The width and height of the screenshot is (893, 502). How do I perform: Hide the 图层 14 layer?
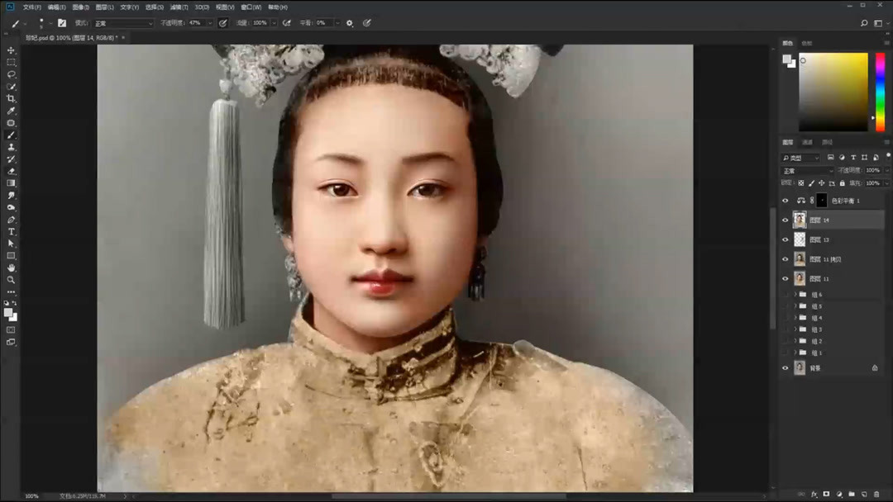coord(786,220)
